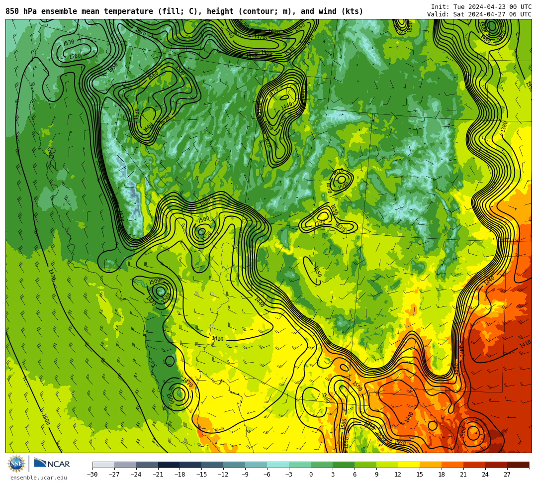
Task: Click the −3 tick label on colorbar
Action: (x=289, y=475)
